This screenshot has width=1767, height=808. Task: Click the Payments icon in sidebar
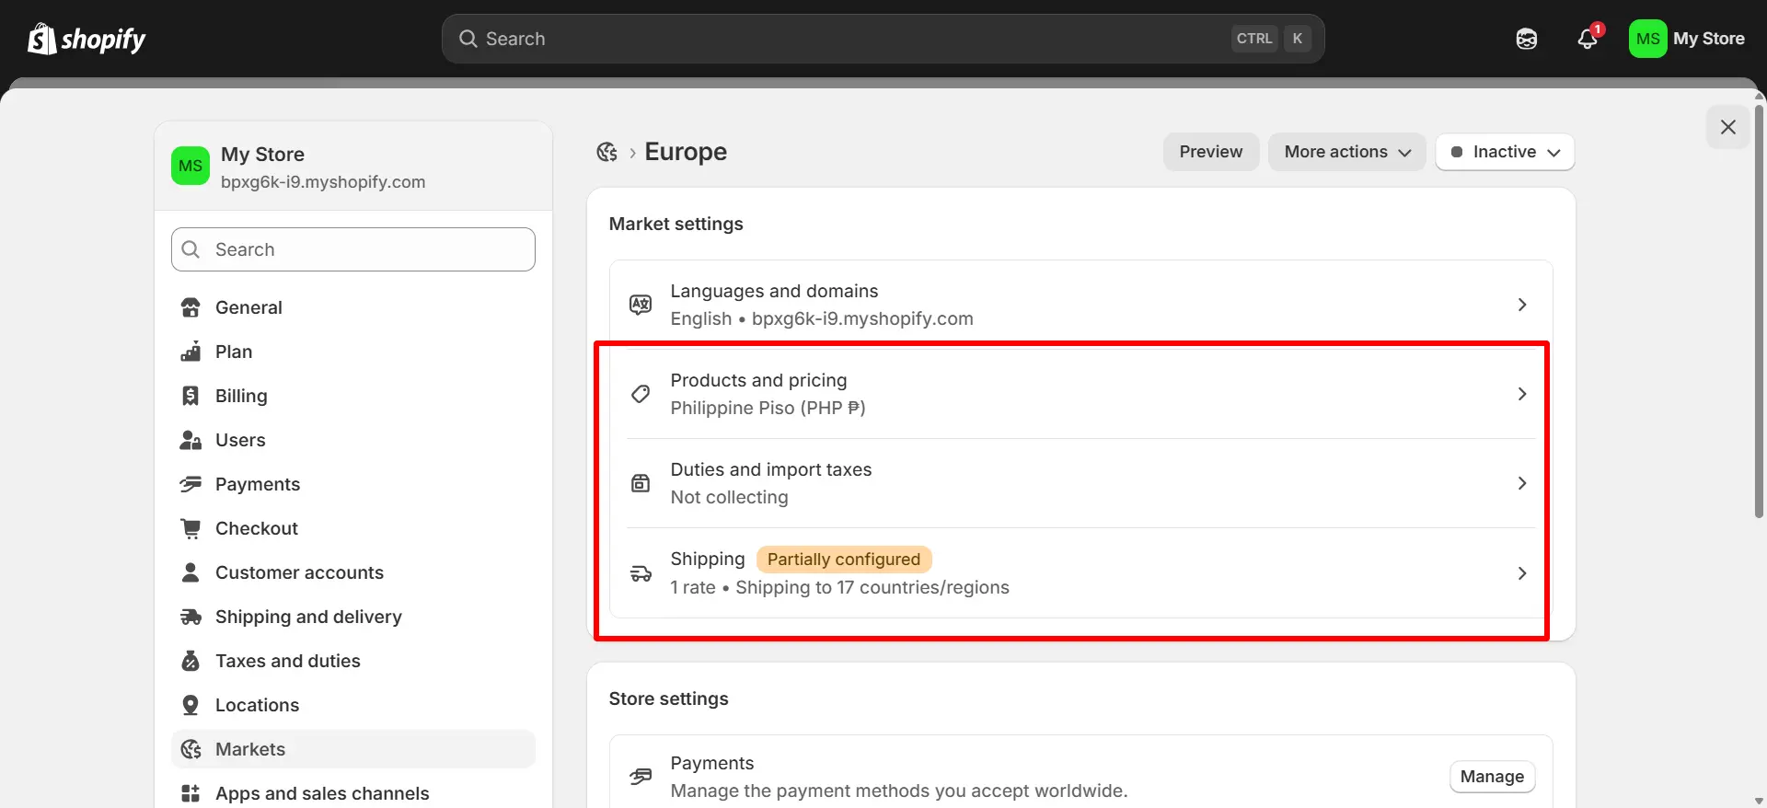tap(191, 484)
